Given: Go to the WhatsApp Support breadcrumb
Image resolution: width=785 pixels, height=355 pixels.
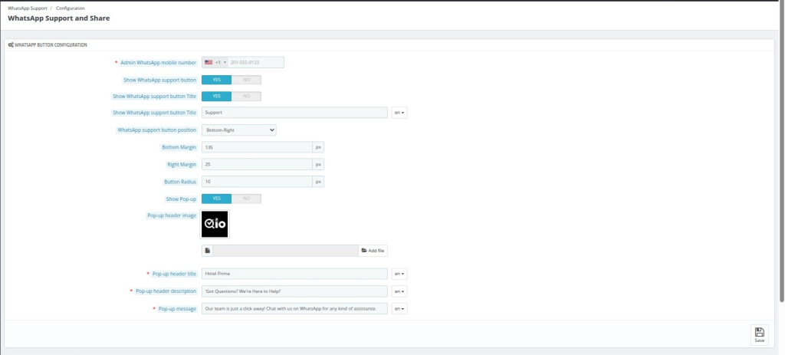Looking at the screenshot, I should coord(28,8).
